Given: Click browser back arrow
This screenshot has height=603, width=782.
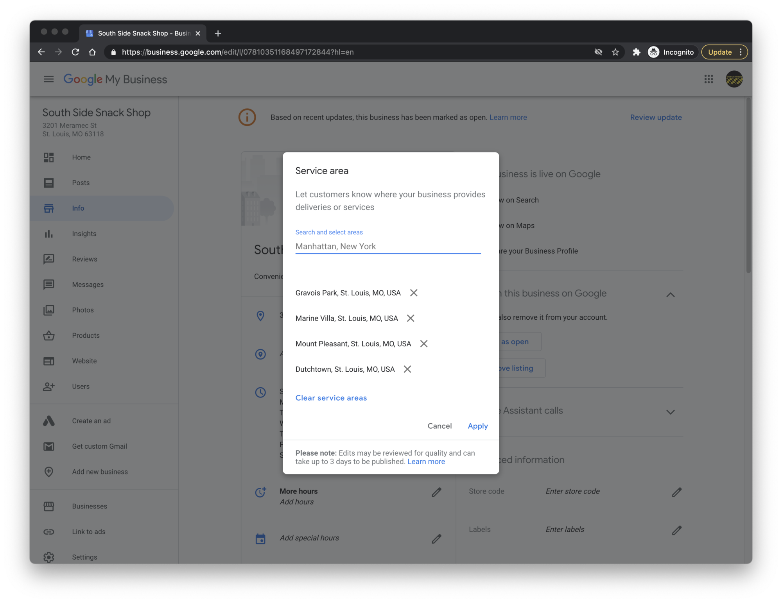Looking at the screenshot, I should pos(41,52).
